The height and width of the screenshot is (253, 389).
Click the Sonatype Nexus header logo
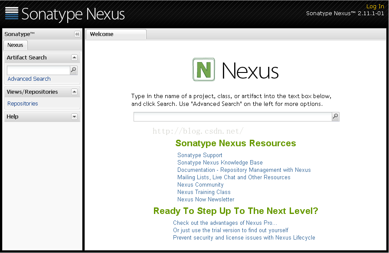pos(65,13)
